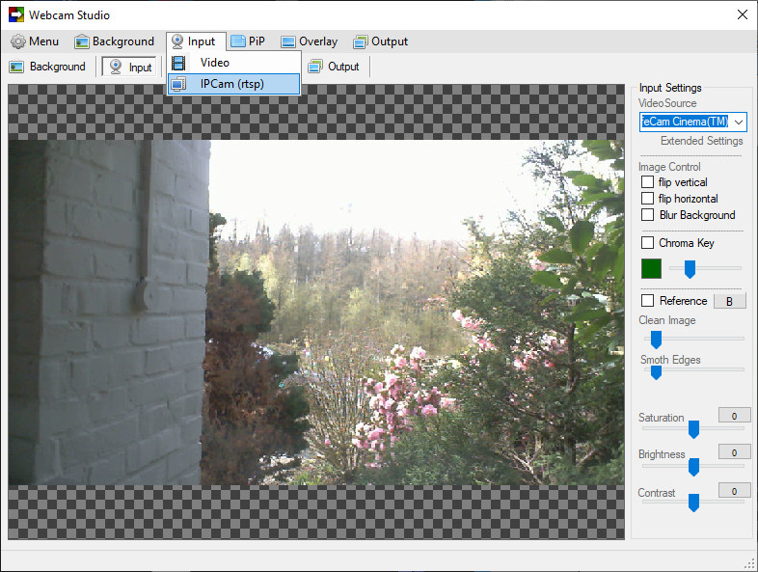
Task: Click the Brightness slider handle
Action: click(x=693, y=467)
